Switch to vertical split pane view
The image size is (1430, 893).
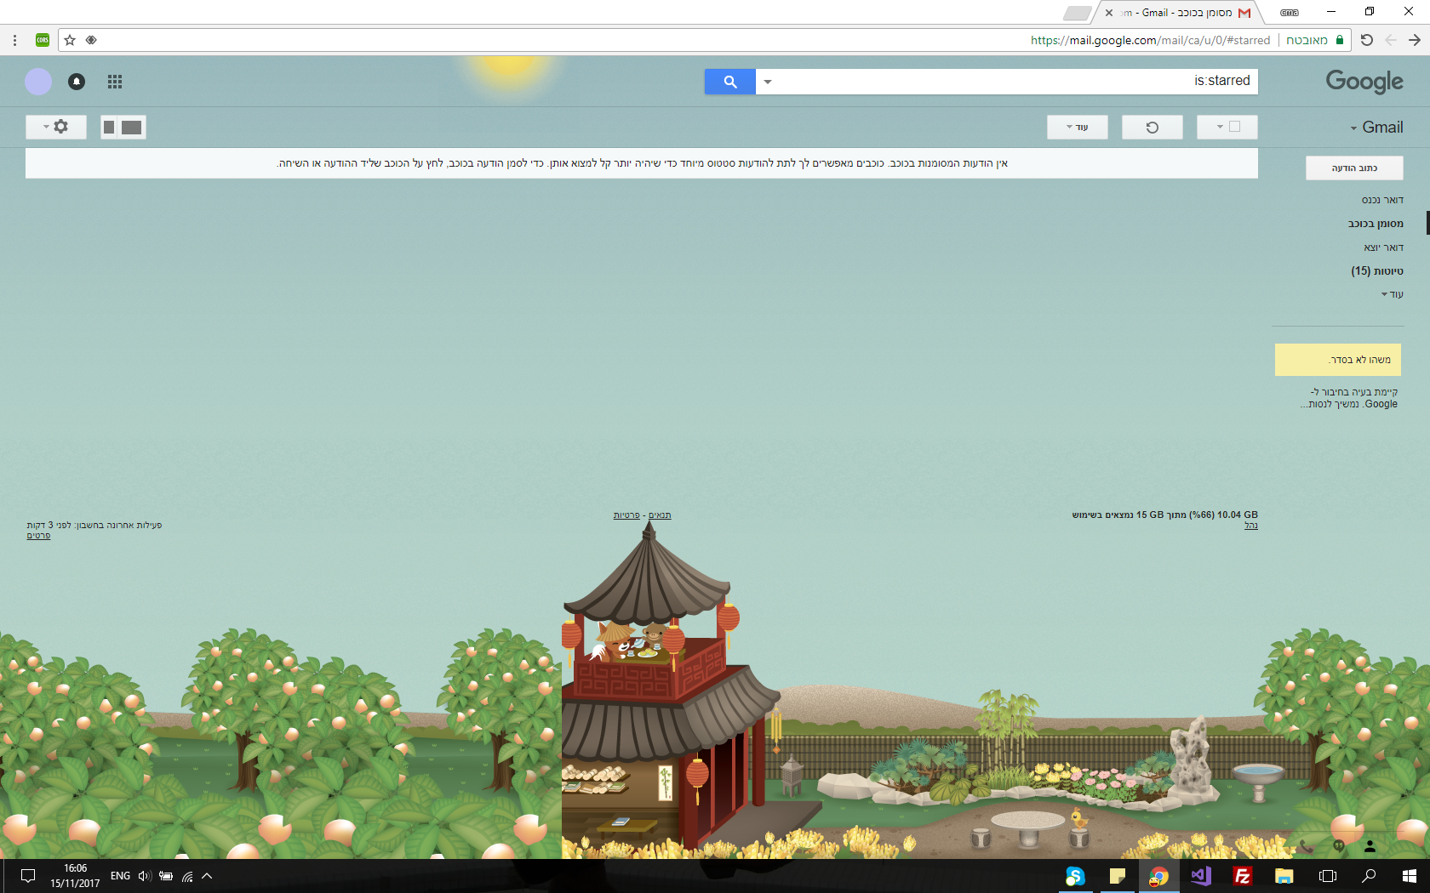tap(109, 127)
